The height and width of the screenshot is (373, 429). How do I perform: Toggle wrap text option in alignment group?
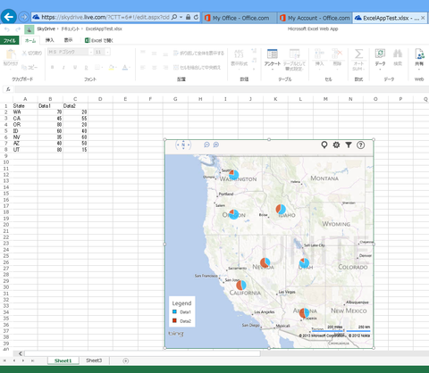(x=199, y=54)
